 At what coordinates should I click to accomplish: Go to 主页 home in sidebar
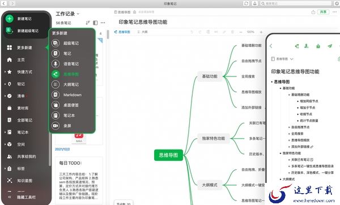click(16, 59)
